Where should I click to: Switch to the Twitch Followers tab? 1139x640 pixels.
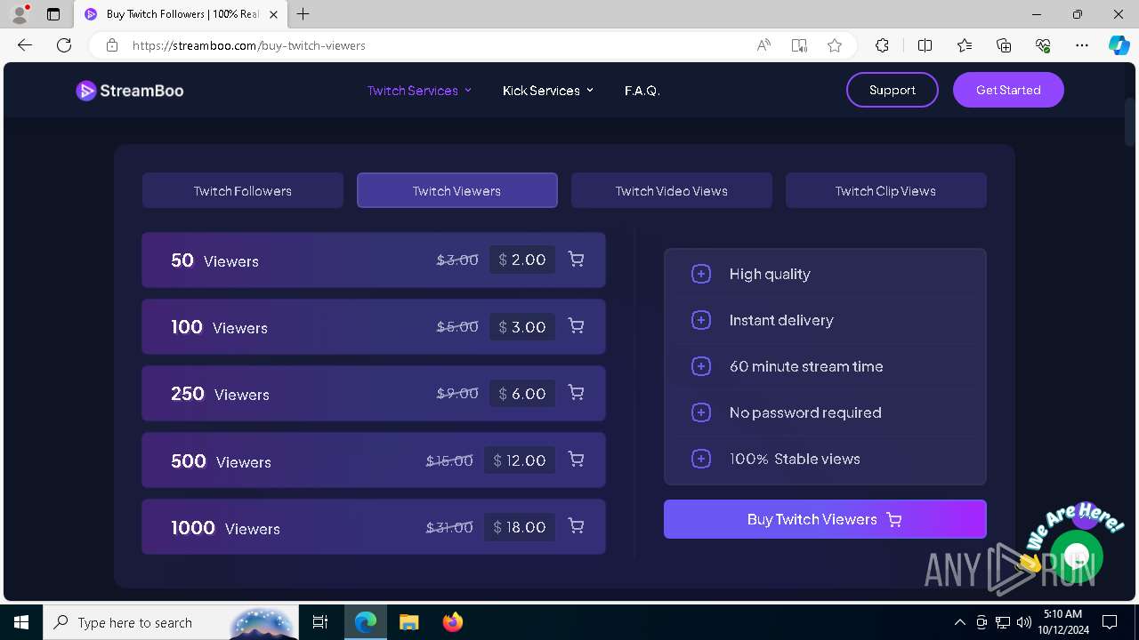click(x=243, y=190)
